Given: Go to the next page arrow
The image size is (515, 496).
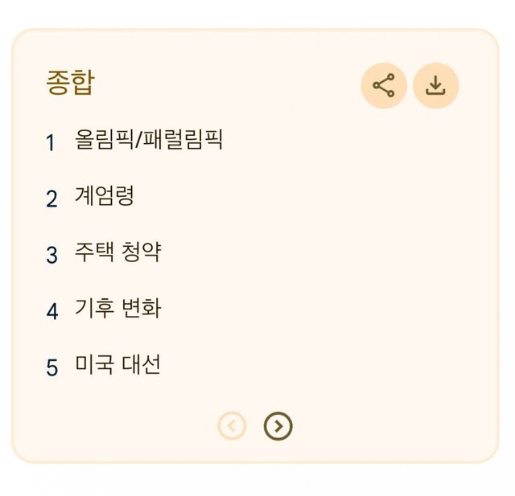Looking at the screenshot, I should (x=278, y=426).
